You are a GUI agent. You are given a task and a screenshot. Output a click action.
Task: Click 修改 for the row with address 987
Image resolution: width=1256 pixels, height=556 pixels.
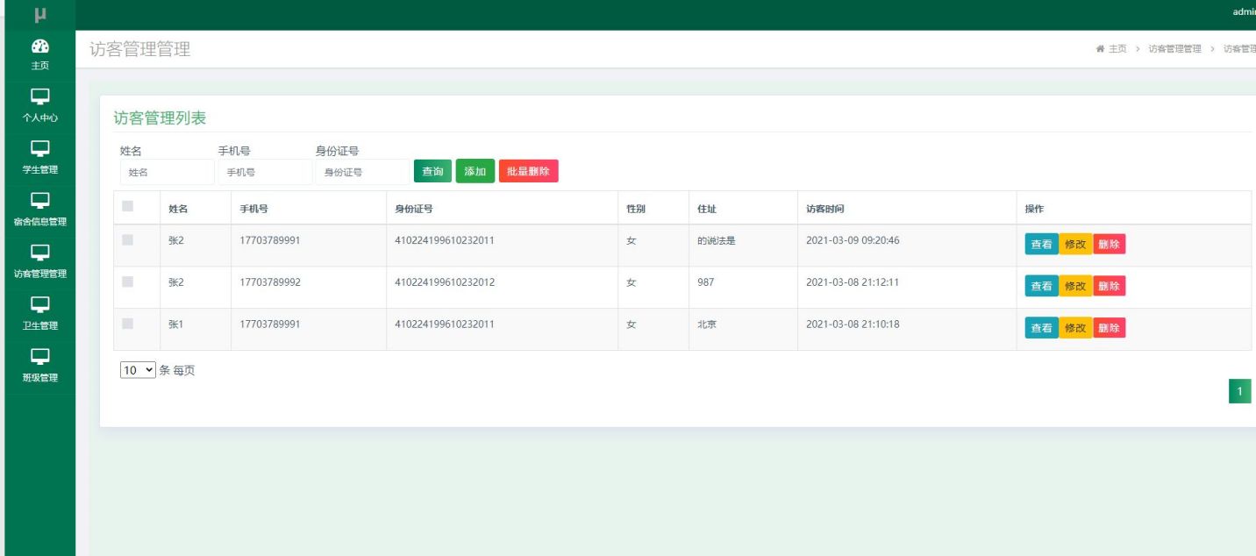[x=1075, y=286]
